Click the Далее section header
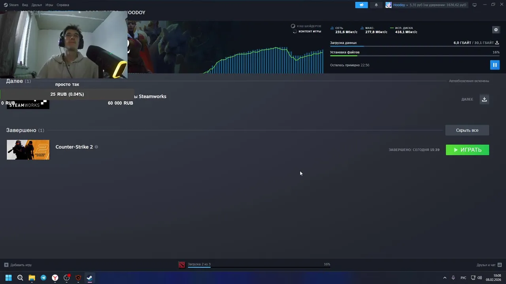Image resolution: width=506 pixels, height=284 pixels. coord(19,81)
